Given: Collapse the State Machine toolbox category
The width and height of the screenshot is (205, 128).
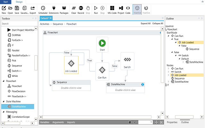Looking at the screenshot, I should pyautogui.click(x=3, y=101).
